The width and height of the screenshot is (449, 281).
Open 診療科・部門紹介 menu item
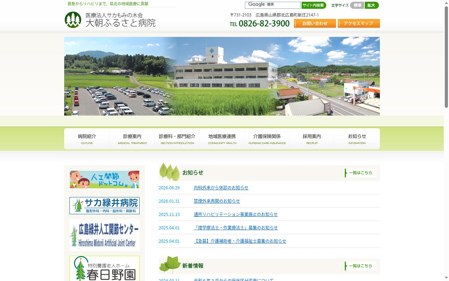click(177, 139)
